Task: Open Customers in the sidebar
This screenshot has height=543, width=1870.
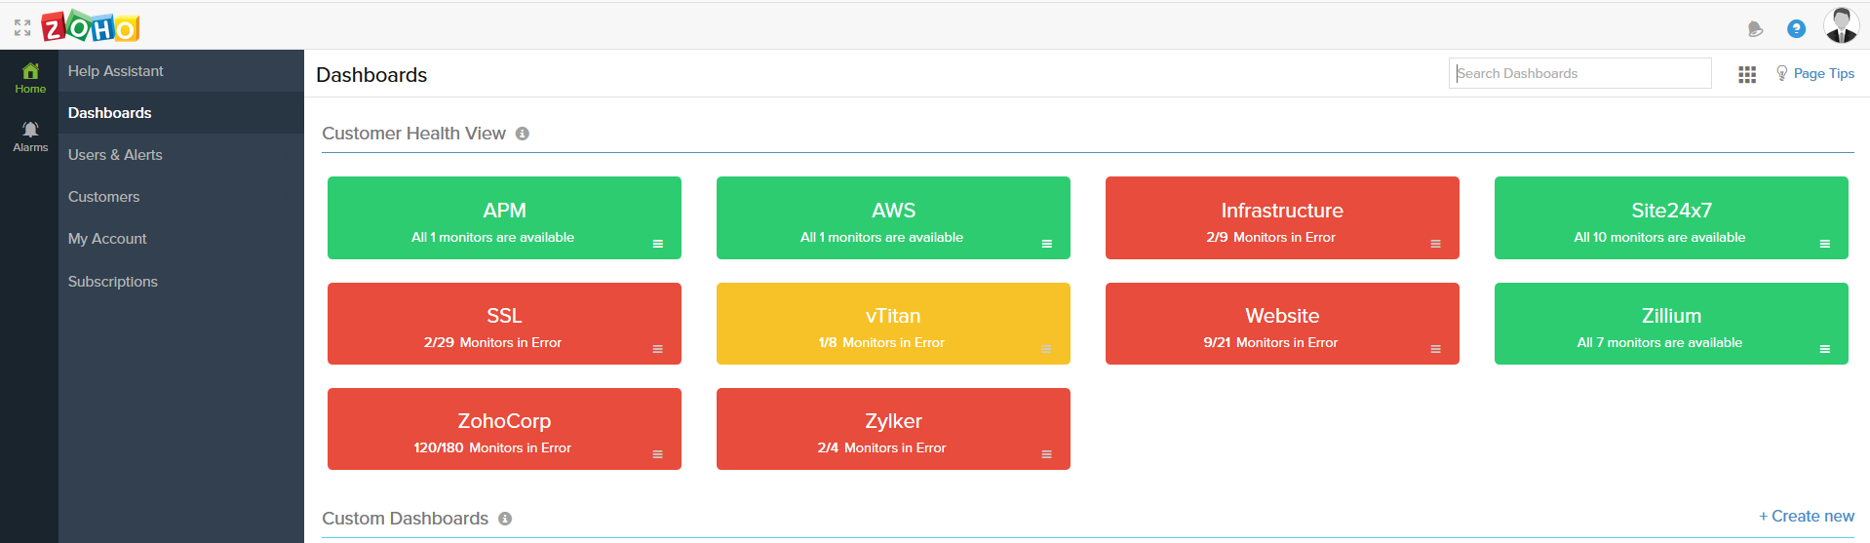Action: pos(181,197)
